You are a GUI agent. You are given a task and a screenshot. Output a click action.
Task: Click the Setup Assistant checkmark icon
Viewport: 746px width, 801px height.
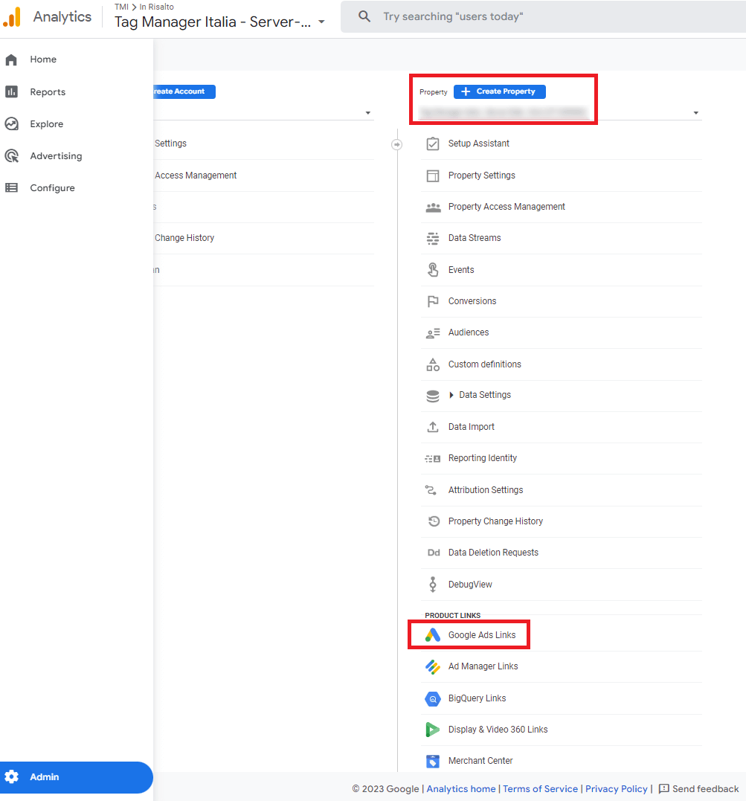pyautogui.click(x=433, y=144)
